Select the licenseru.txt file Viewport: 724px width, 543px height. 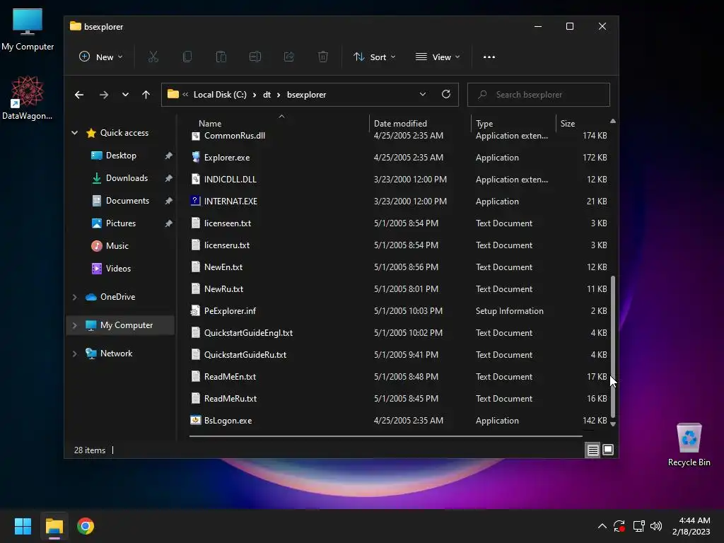coord(399,245)
